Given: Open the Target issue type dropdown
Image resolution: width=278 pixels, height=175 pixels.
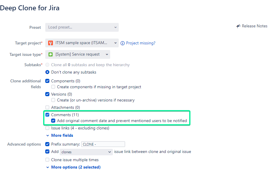Looking at the screenshot, I should (78, 54).
